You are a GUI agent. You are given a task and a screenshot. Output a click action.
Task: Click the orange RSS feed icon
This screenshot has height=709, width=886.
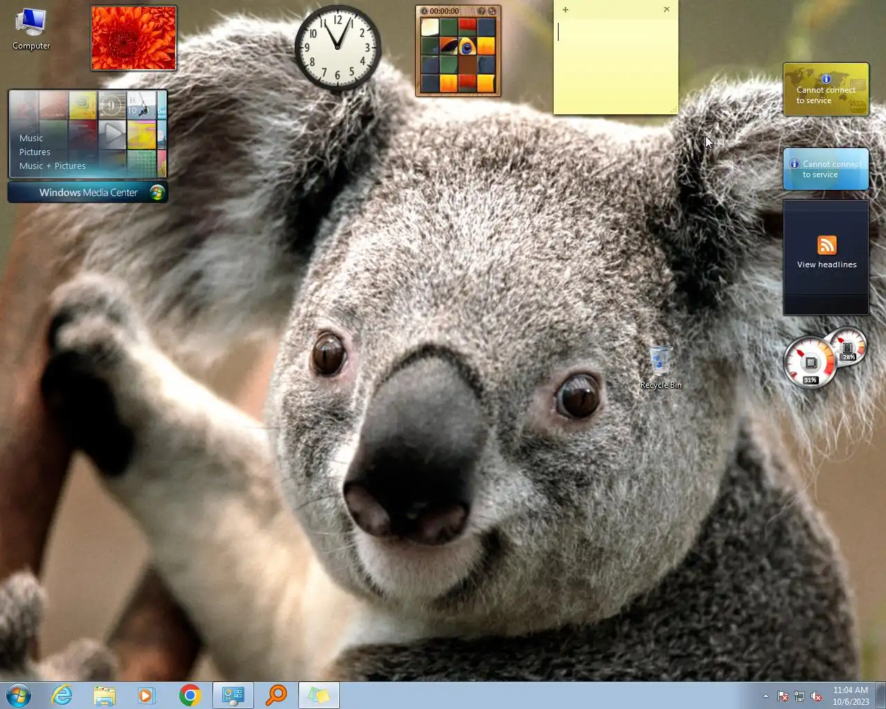pyautogui.click(x=826, y=245)
